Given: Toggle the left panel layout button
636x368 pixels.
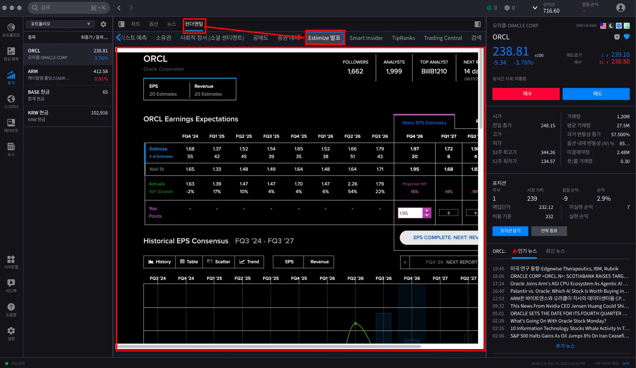Looking at the screenshot, I should [122, 24].
